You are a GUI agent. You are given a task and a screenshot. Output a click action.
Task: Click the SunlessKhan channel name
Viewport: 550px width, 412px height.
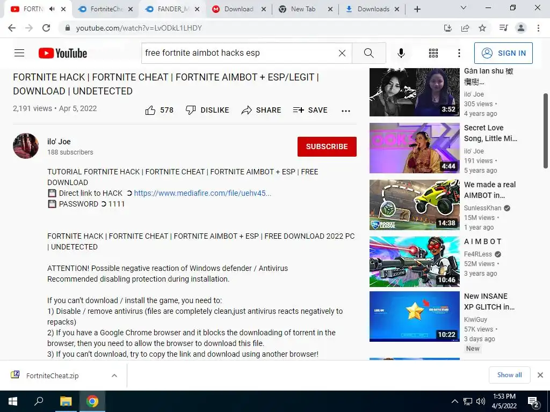coord(482,208)
